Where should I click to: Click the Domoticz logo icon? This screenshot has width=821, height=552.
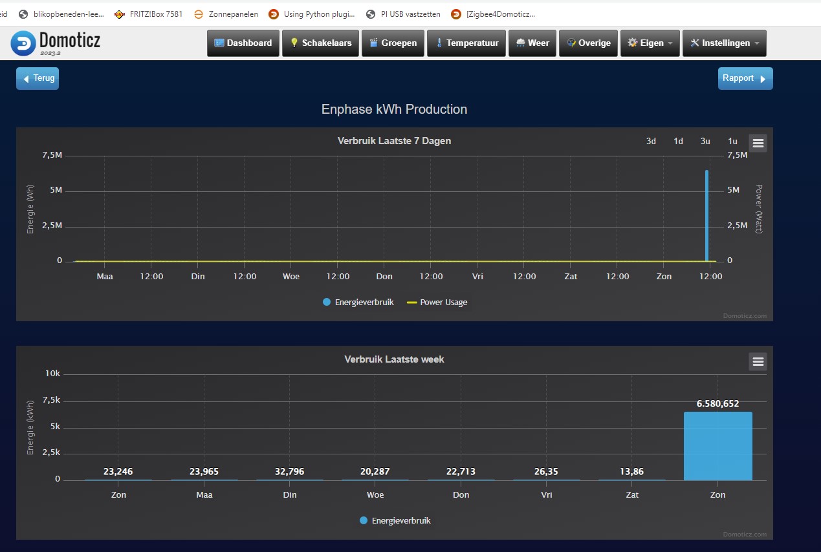(23, 43)
